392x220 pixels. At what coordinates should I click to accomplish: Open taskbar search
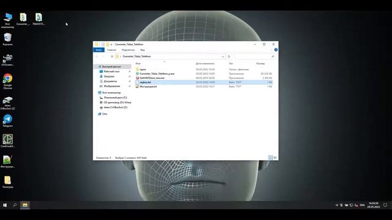coord(15,205)
